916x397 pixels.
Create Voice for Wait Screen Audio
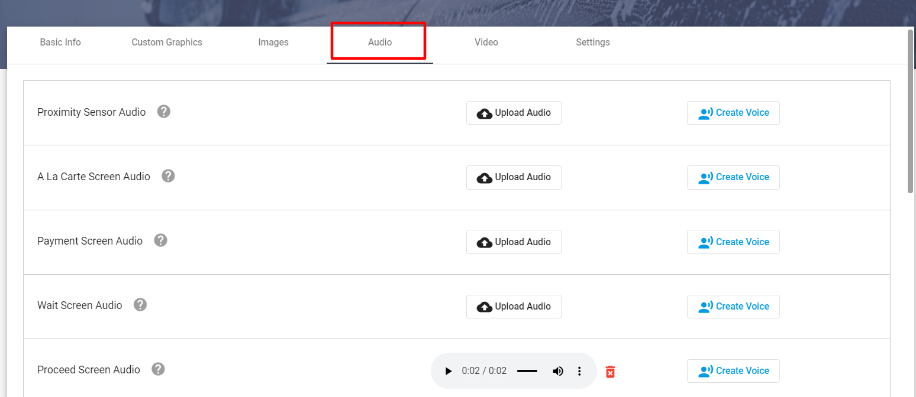(733, 307)
